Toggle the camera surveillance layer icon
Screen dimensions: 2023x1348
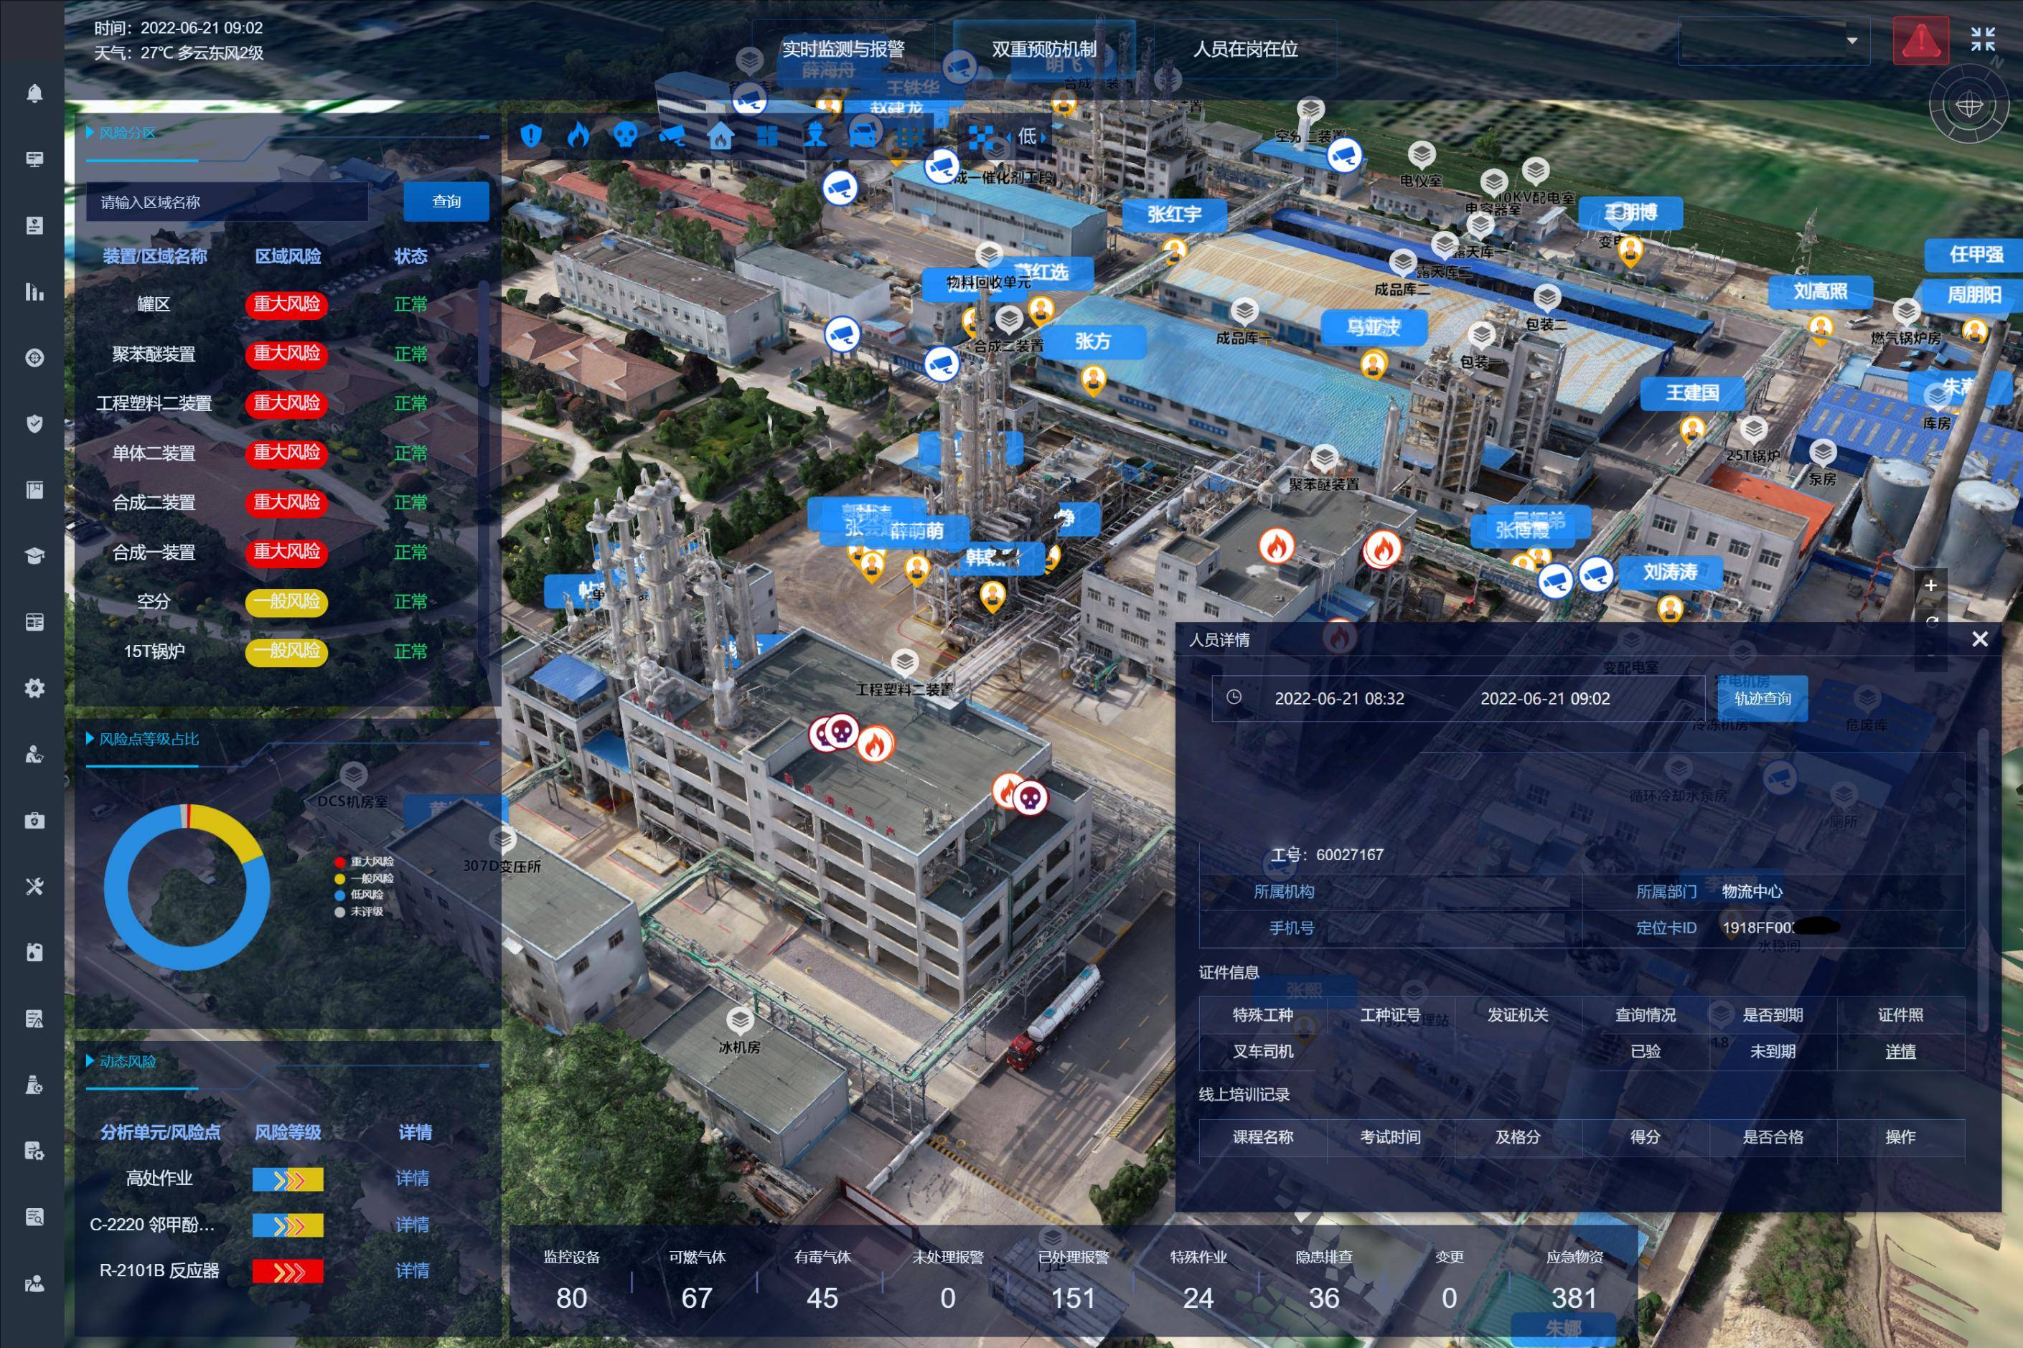point(673,136)
